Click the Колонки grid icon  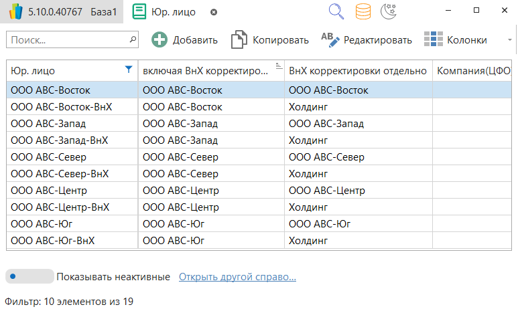click(x=434, y=39)
